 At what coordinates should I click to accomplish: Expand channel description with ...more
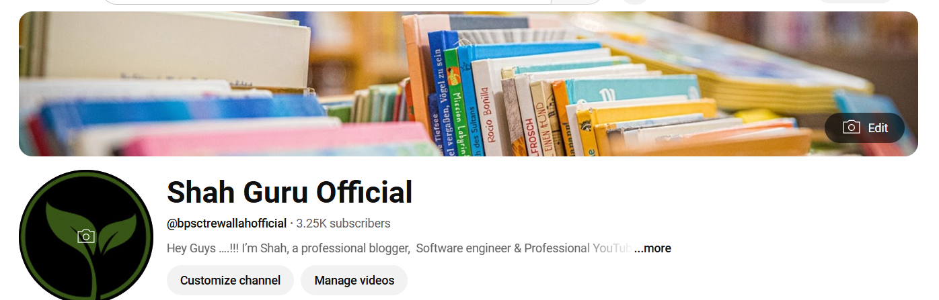[x=652, y=248]
